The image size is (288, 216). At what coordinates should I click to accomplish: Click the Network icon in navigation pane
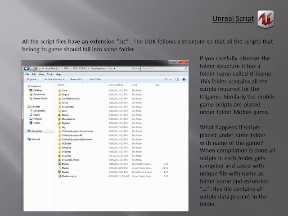tap(29, 139)
